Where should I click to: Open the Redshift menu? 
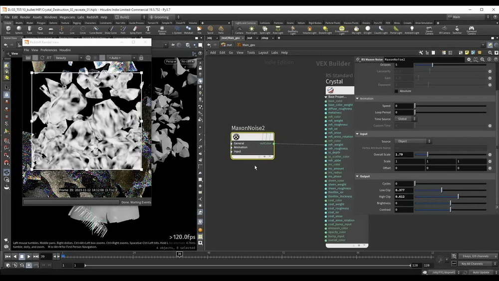[x=92, y=17]
